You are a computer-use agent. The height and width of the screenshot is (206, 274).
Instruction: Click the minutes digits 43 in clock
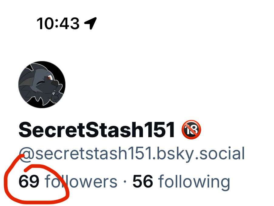click(x=70, y=23)
